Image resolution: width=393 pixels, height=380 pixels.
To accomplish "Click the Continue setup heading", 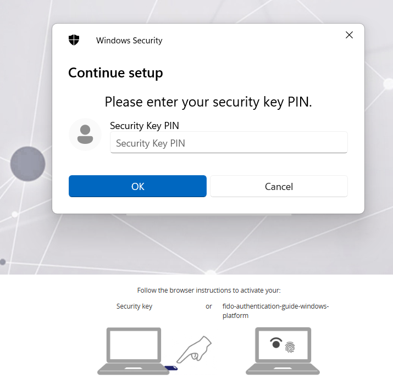I will pyautogui.click(x=115, y=72).
